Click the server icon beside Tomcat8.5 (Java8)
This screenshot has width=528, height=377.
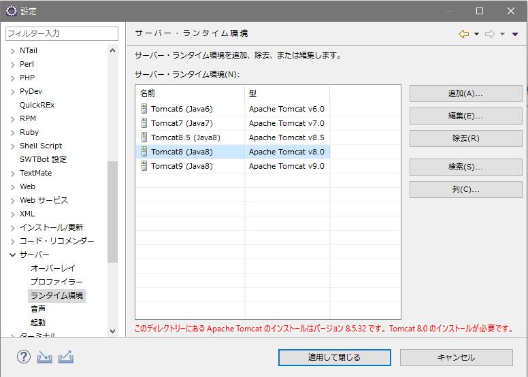[144, 137]
